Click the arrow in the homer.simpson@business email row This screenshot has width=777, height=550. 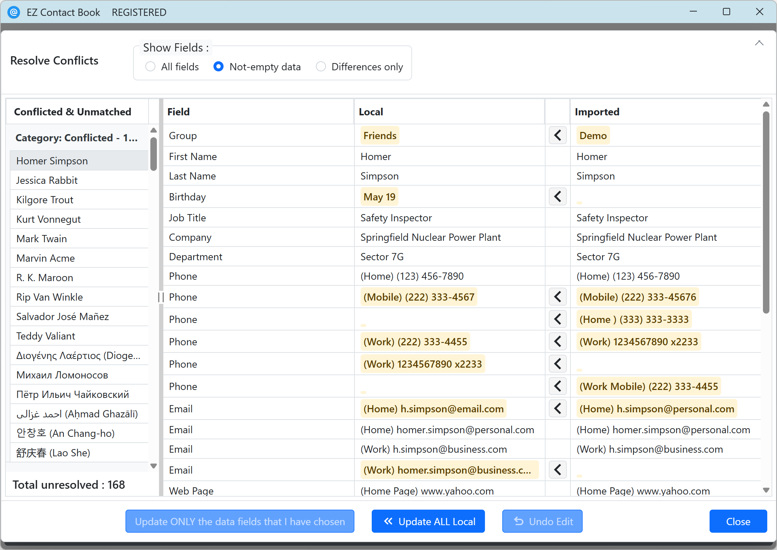pos(557,470)
